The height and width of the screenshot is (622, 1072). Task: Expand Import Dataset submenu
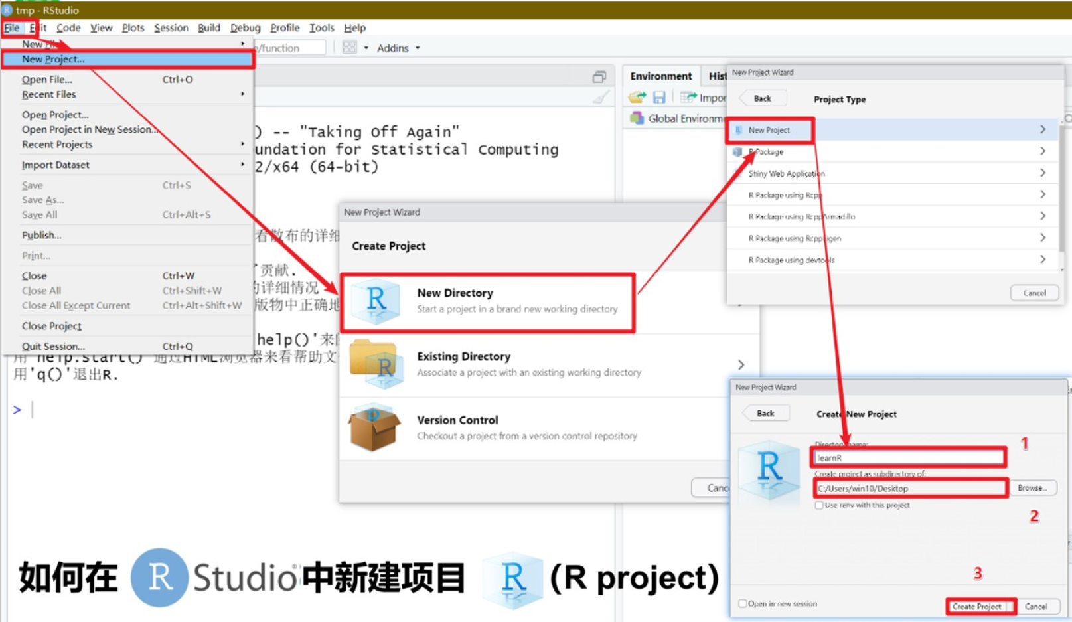pyautogui.click(x=127, y=165)
